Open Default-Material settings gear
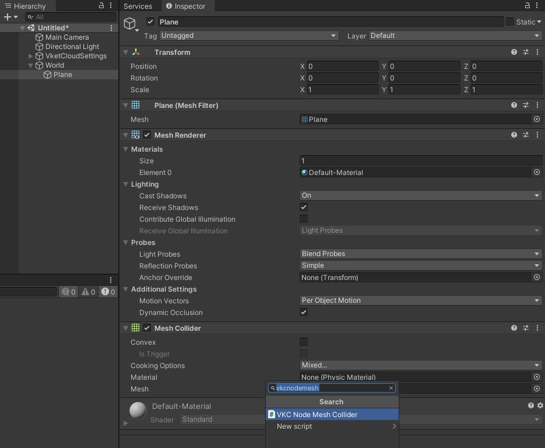 pyautogui.click(x=540, y=405)
